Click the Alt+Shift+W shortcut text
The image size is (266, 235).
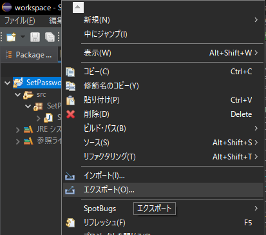(x=231, y=53)
